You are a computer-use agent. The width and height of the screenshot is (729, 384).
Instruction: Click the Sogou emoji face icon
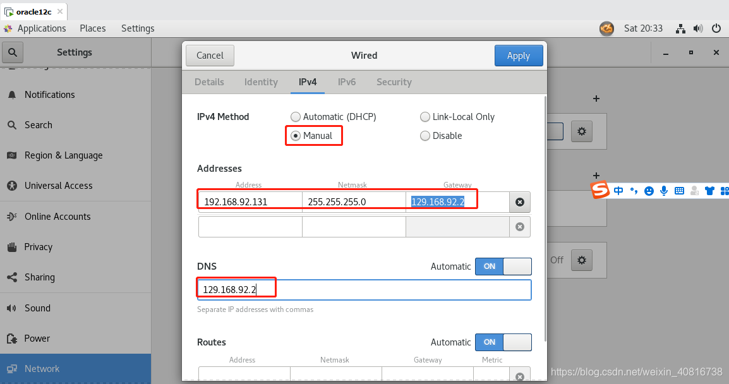pyautogui.click(x=649, y=191)
